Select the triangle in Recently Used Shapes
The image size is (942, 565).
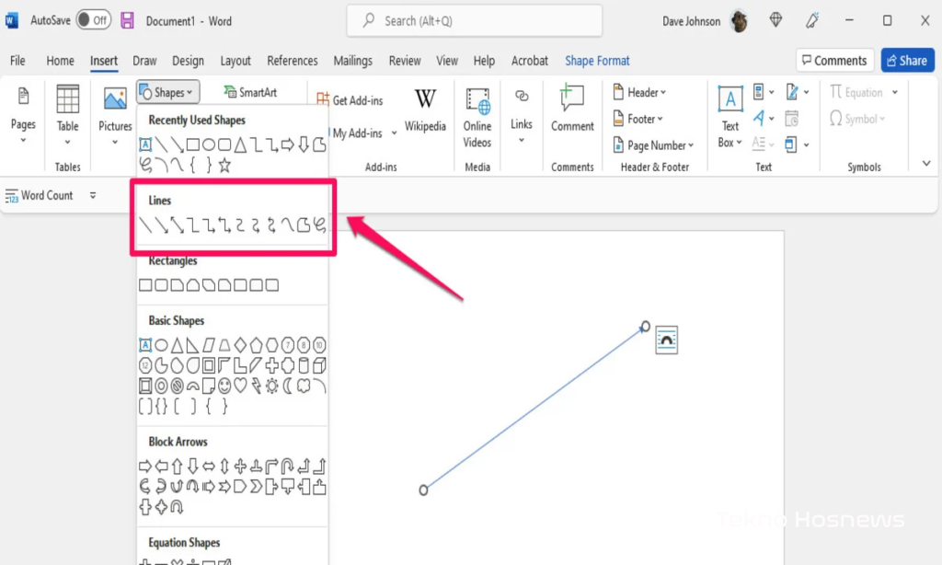240,144
